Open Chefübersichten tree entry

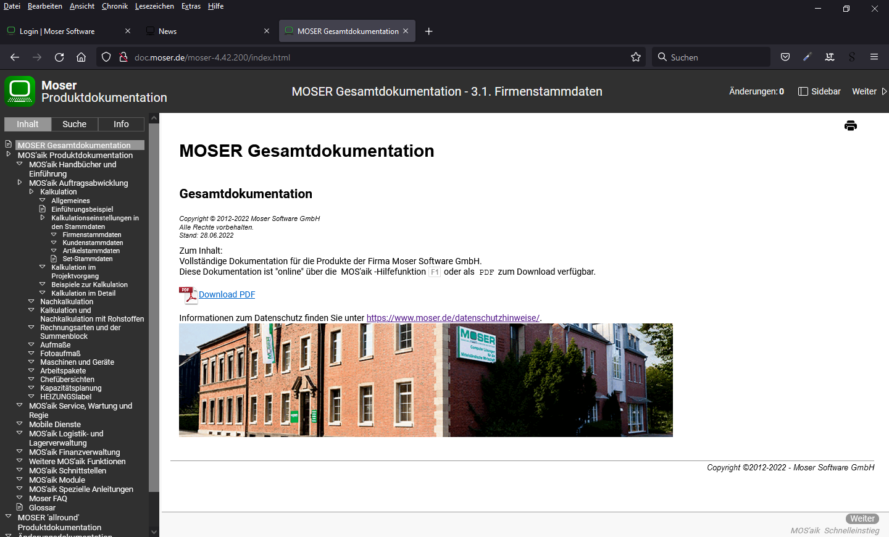(67, 380)
